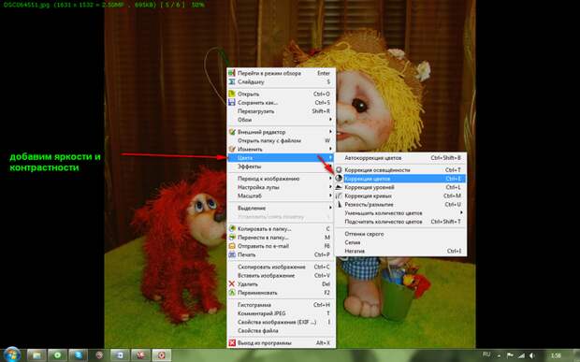Click the volume speaker tray icon
The width and height of the screenshot is (580, 362).
(532, 355)
